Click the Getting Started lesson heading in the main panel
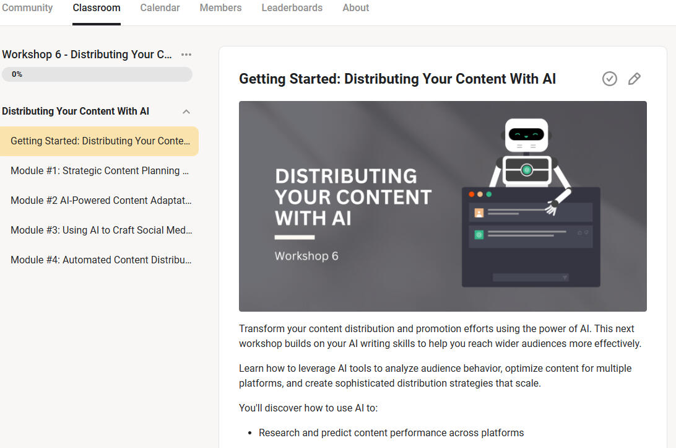 tap(397, 79)
